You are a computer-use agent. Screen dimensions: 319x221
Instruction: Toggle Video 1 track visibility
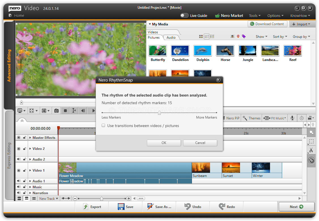pyautogui.click(x=19, y=170)
